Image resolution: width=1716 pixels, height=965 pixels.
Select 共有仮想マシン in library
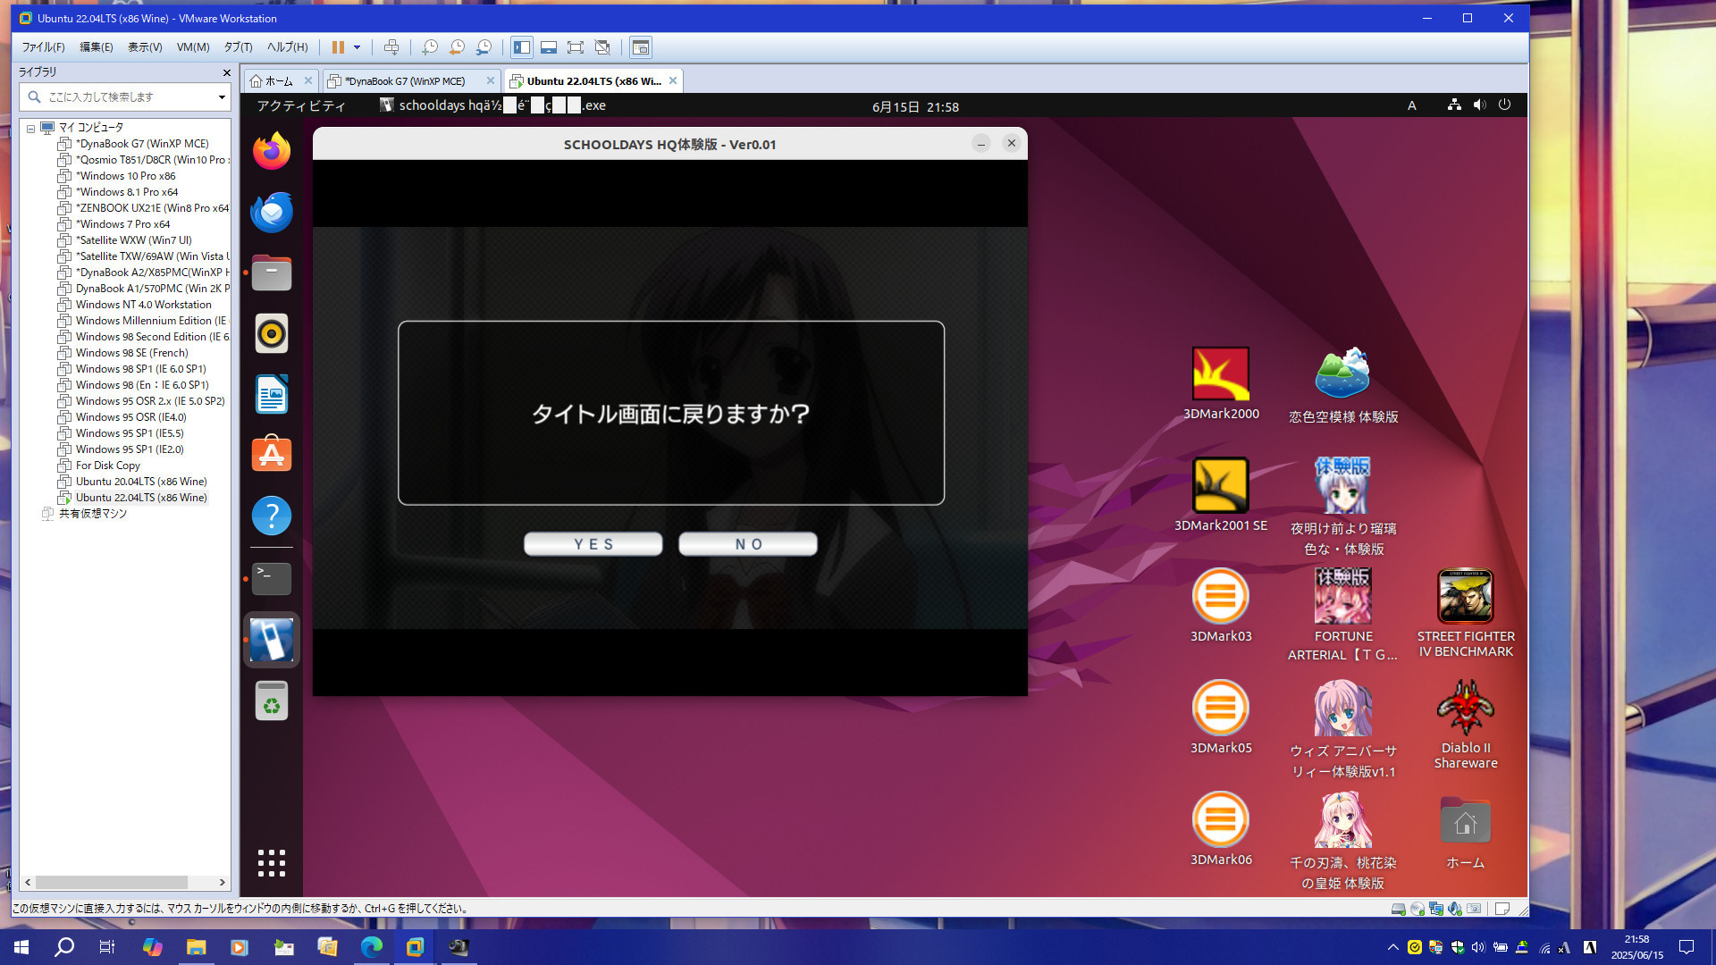coord(92,514)
